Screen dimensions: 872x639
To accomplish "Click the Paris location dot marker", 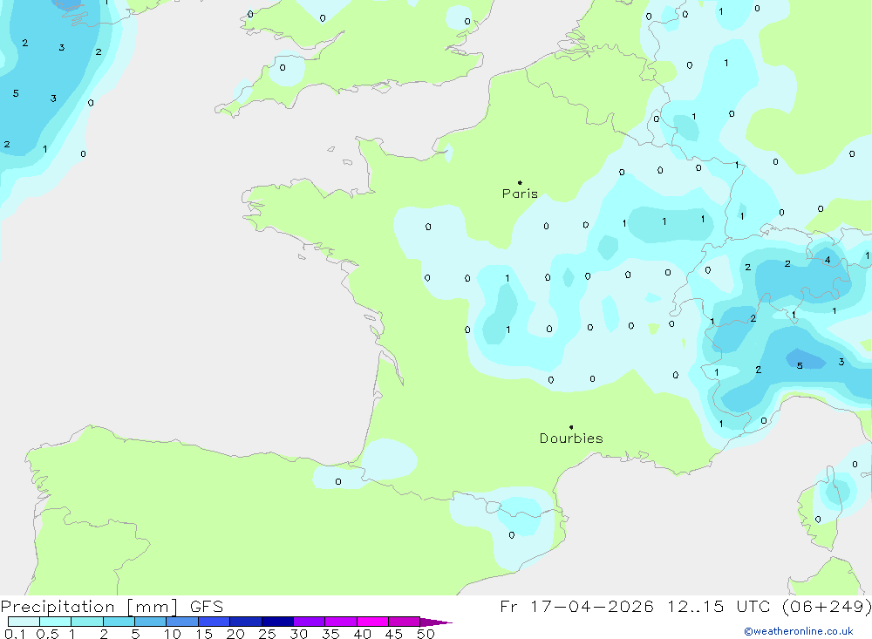I will pyautogui.click(x=520, y=182).
